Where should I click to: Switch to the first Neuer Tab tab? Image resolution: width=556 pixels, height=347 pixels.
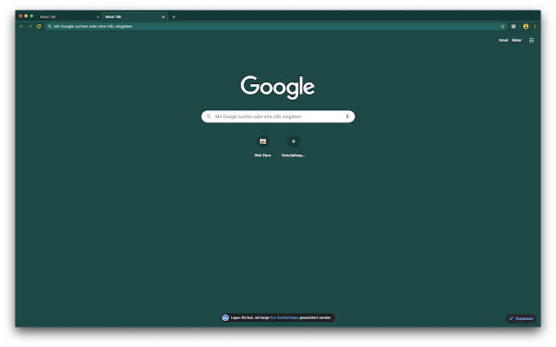pyautogui.click(x=68, y=17)
